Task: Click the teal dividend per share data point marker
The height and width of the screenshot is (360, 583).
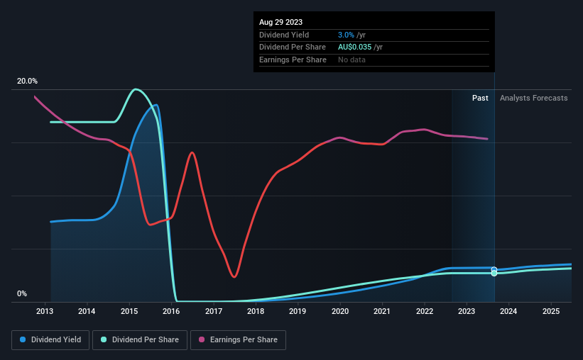Action: (494, 274)
